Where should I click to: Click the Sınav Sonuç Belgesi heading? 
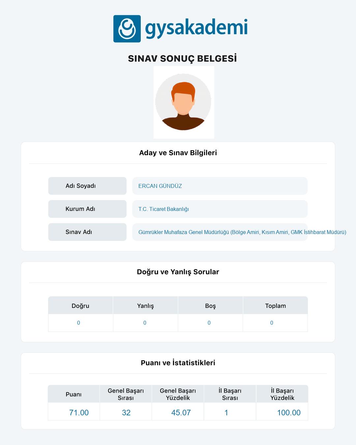182,59
